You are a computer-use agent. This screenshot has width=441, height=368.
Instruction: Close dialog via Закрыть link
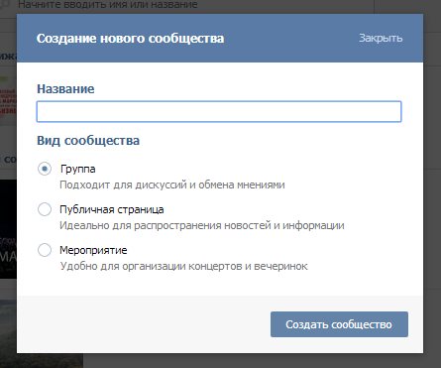pyautogui.click(x=381, y=38)
